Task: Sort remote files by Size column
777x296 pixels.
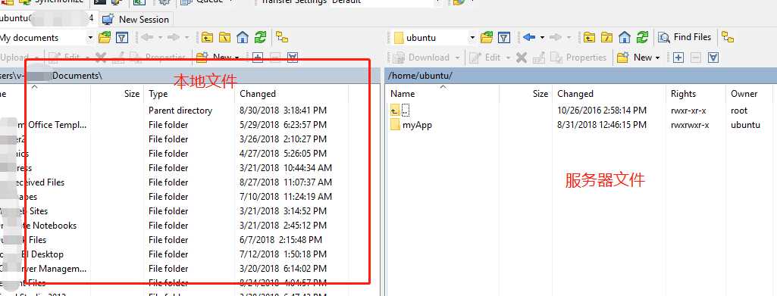Action: (526, 94)
